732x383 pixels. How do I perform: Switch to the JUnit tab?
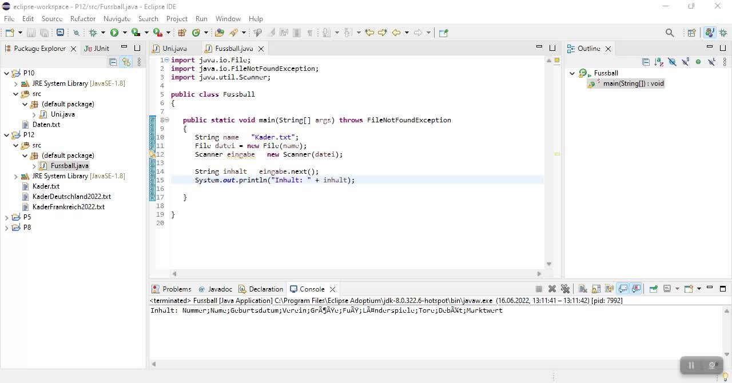(97, 49)
